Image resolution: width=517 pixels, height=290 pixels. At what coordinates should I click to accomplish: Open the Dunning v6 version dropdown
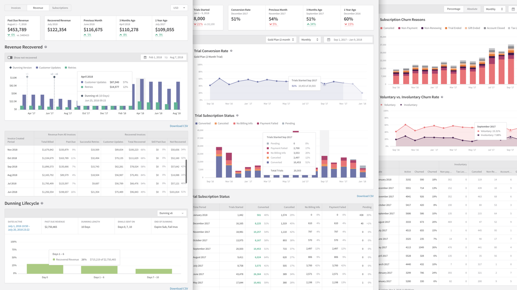[172, 213]
